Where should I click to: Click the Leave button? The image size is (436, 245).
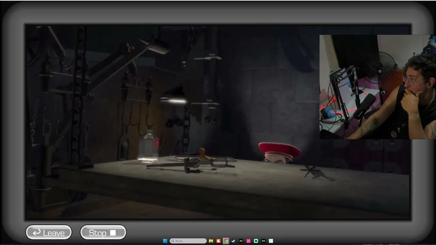click(49, 233)
